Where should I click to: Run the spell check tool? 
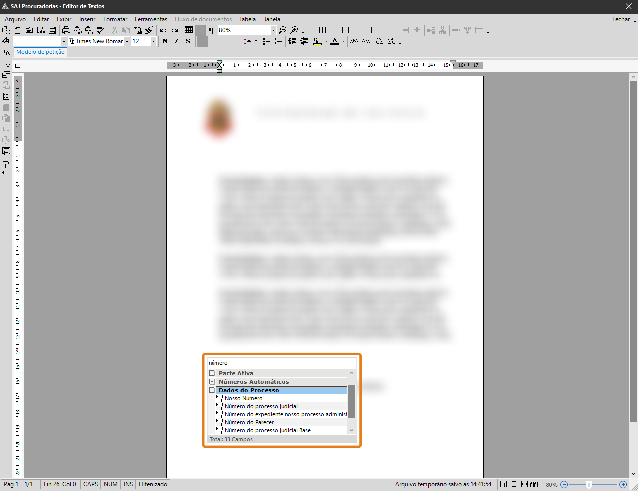(x=101, y=30)
